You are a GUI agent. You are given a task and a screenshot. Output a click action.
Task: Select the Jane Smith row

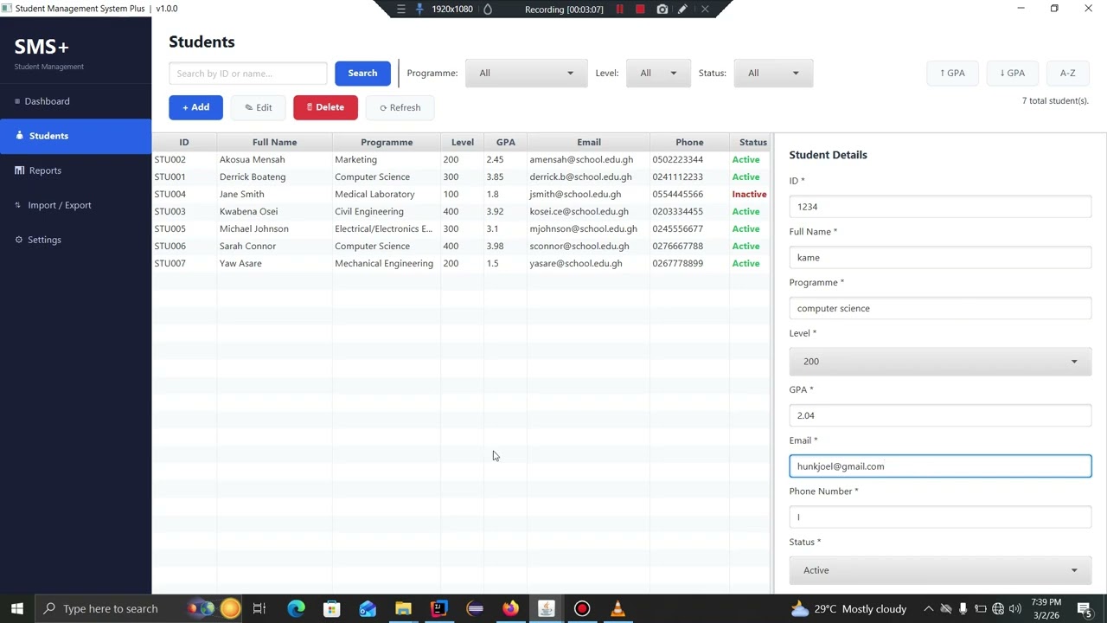pyautogui.click(x=461, y=194)
